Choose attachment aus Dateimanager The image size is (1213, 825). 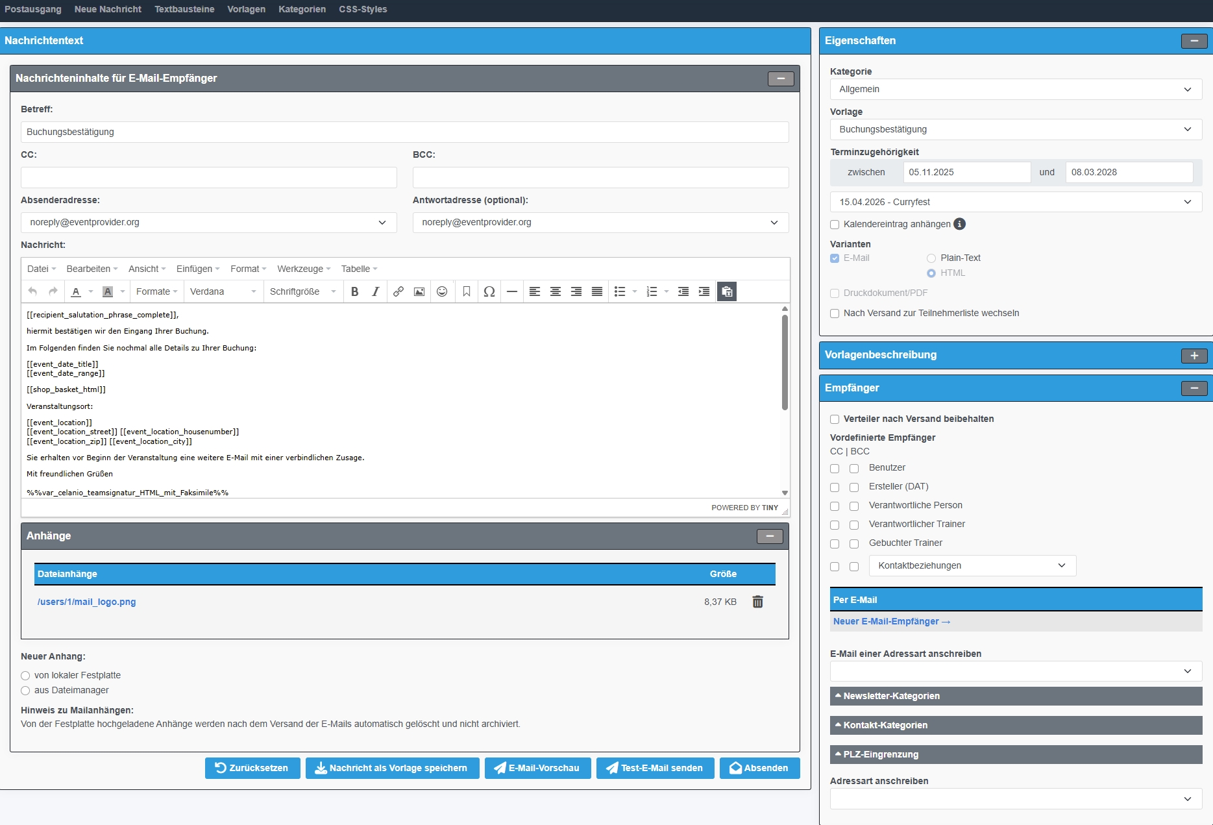tap(25, 691)
